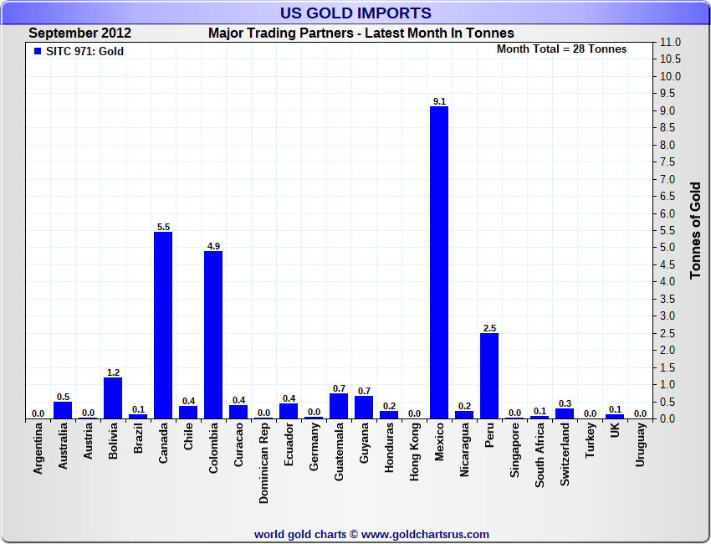The image size is (711, 544).
Task: Click the blue SITC 971 Gold legend swatch
Action: [x=38, y=51]
